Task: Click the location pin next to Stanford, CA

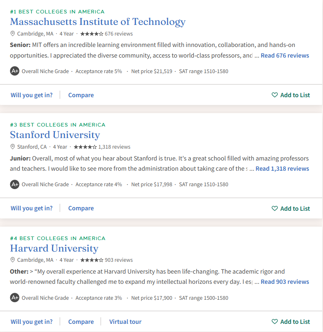Action: pyautogui.click(x=13, y=147)
